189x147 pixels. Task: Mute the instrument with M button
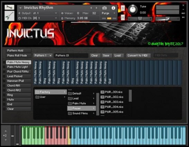pos(123,18)
